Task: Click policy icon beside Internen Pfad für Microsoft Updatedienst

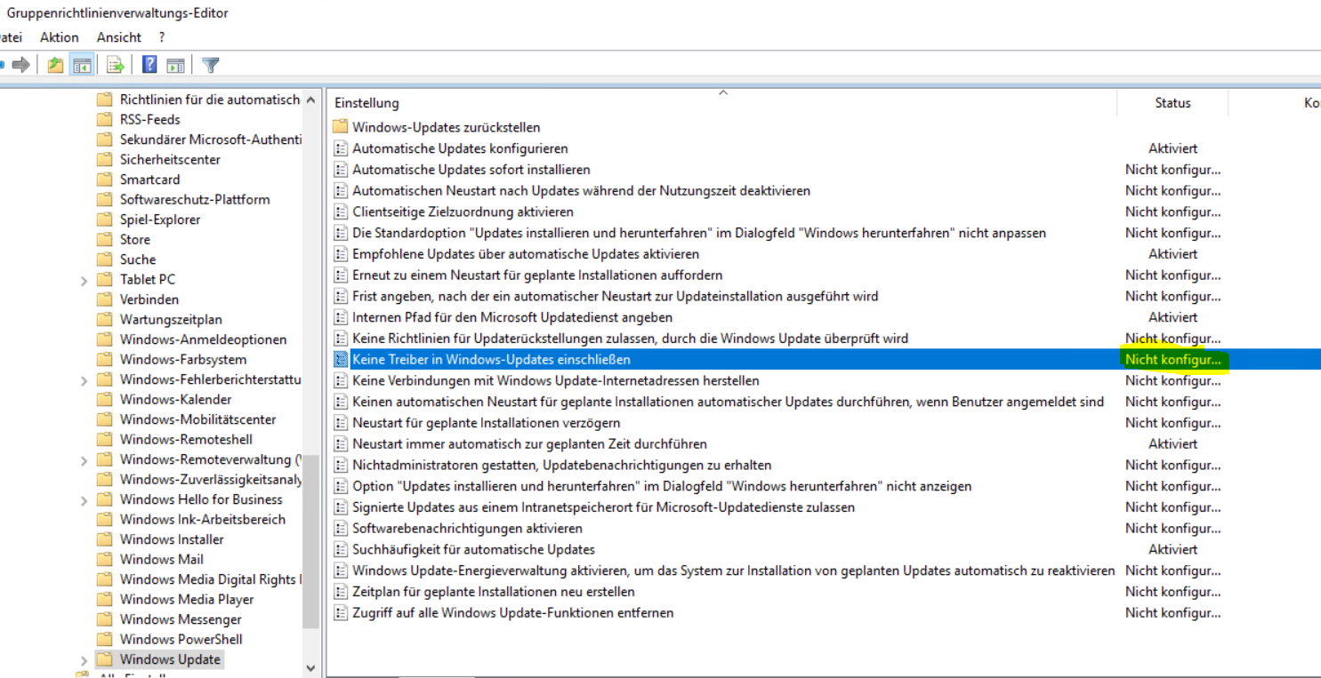Action: click(340, 317)
